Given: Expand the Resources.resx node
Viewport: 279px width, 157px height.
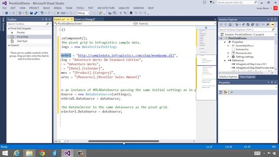Looking at the screenshot, I should coord(228,53).
